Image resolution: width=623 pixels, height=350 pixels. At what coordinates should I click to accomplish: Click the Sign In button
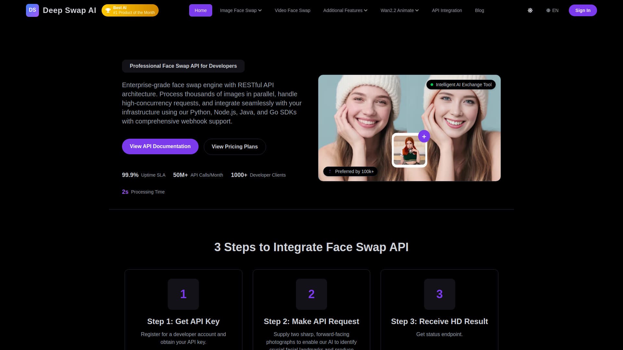[x=582, y=10]
